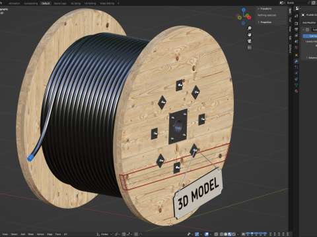Switch to material preview shading
Image resolution: width=317 pixels, height=237 pixels.
230,234
